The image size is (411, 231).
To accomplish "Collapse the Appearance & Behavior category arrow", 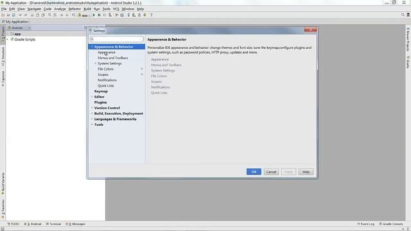I will coord(92,47).
